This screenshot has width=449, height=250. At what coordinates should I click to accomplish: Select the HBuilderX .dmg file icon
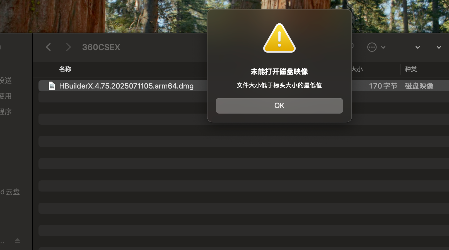pyautogui.click(x=52, y=86)
